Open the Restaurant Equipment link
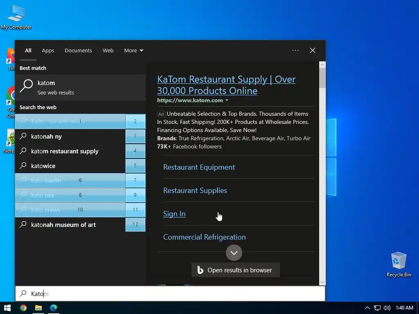This screenshot has width=419, height=314. point(199,167)
